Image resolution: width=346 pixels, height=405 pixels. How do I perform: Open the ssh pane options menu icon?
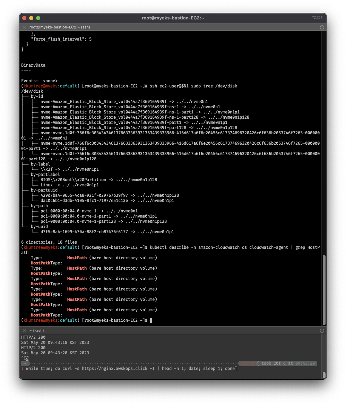322,27
